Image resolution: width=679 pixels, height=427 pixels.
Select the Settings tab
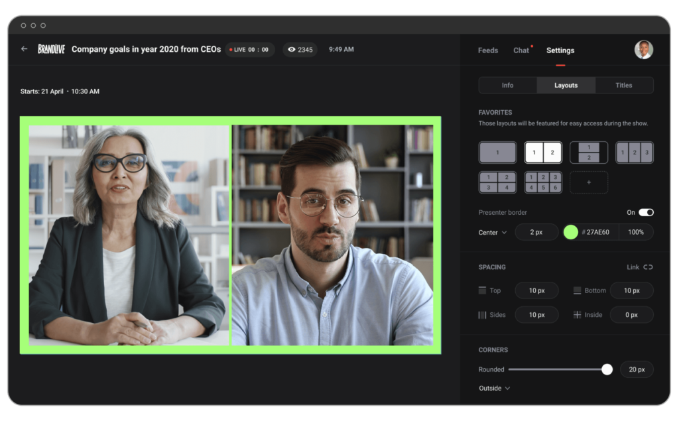(560, 50)
